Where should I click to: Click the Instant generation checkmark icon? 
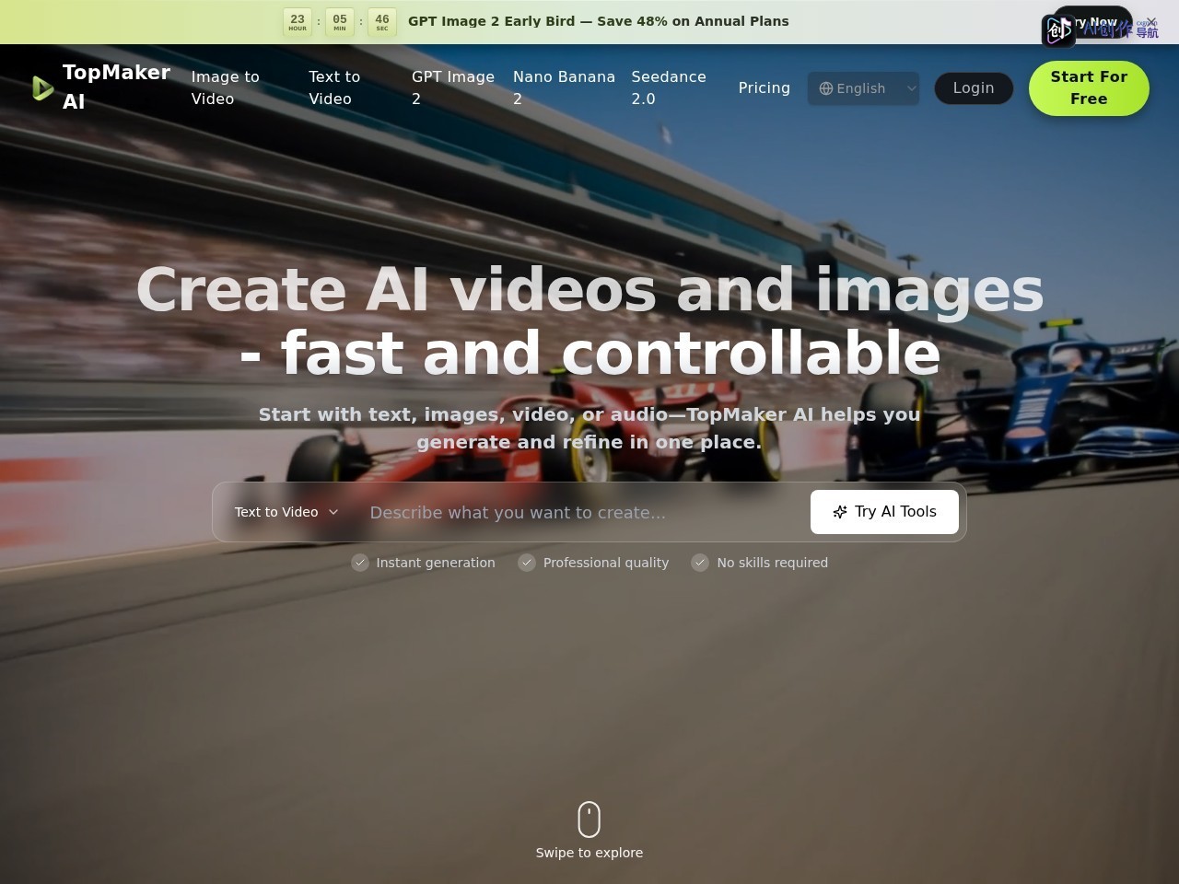point(360,563)
